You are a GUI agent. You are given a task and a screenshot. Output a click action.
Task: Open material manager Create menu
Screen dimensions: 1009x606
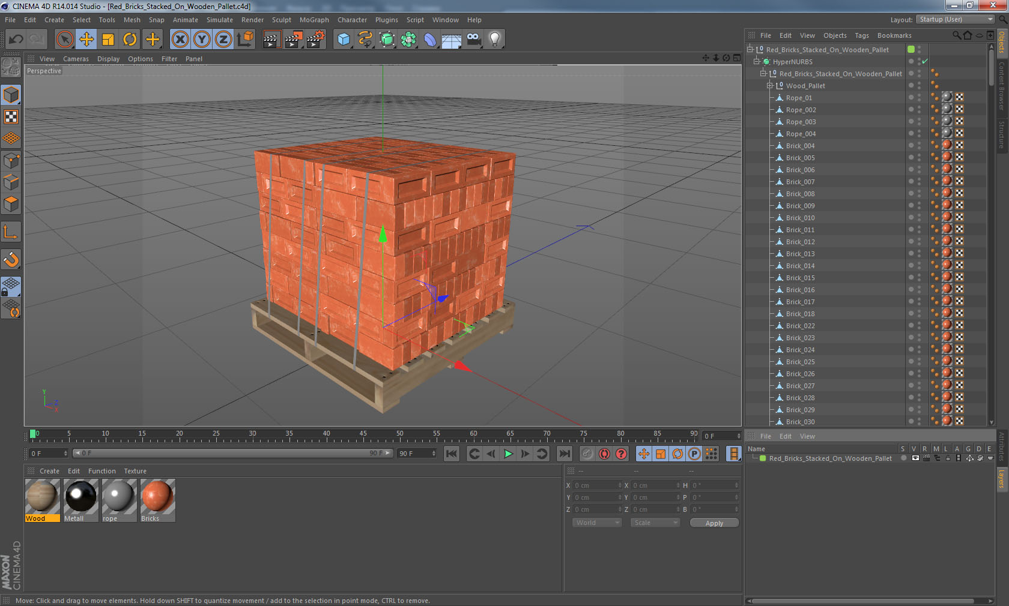click(49, 471)
